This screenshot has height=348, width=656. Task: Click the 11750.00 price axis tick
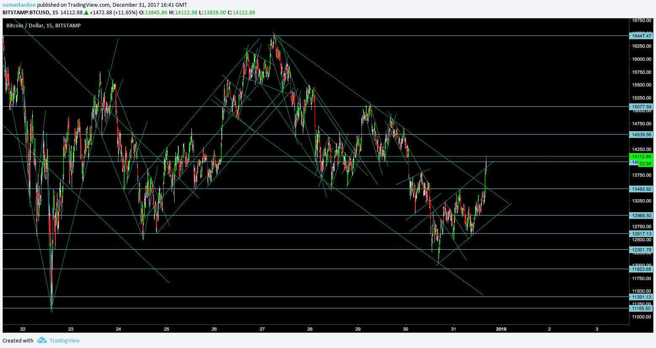(641, 278)
